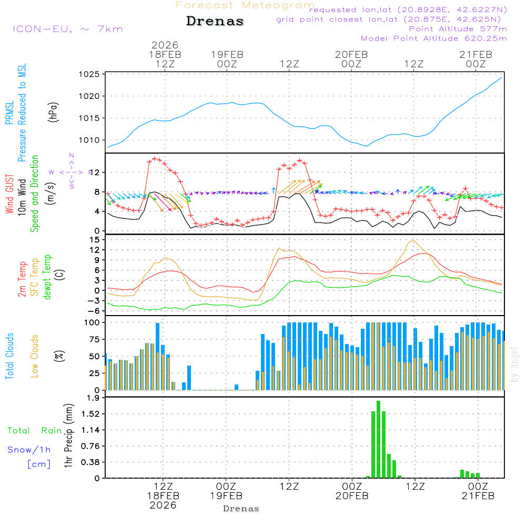The width and height of the screenshot is (526, 526).
Task: Click the Model Point Altitude 620.25m text
Action: click(434, 38)
